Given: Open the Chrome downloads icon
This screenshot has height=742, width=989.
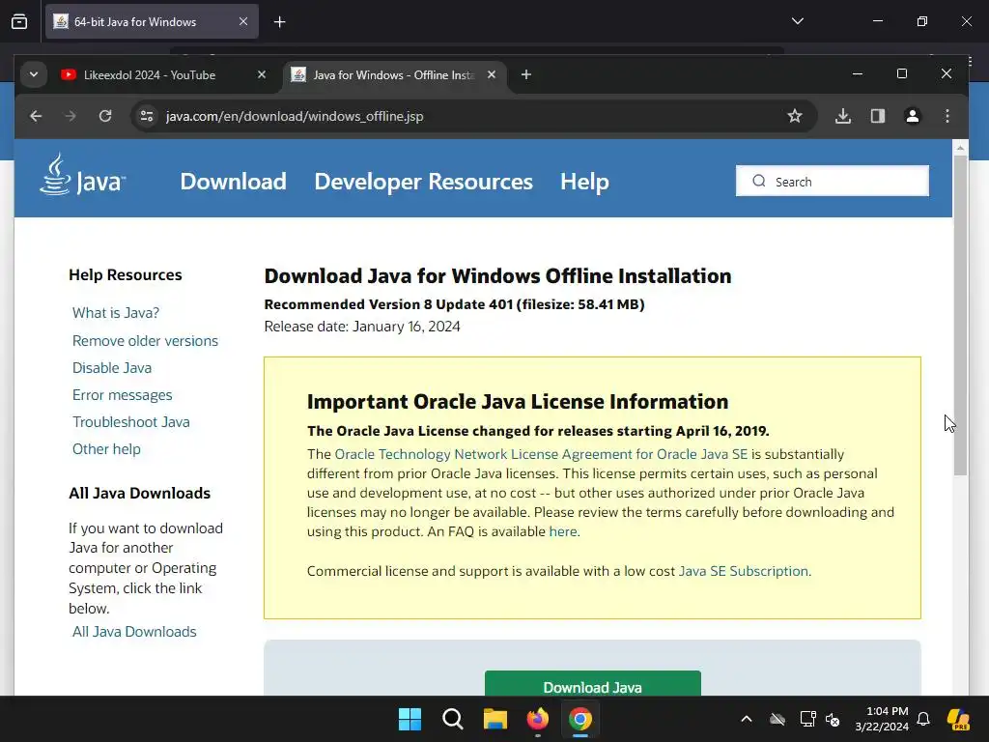Looking at the screenshot, I should (843, 116).
